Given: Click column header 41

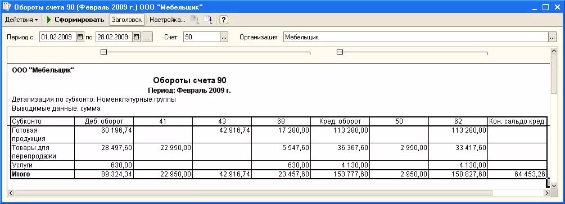Looking at the screenshot, I should 163,121.
